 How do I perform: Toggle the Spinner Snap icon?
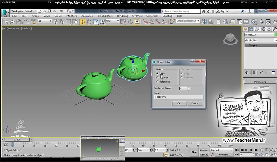tap(164, 22)
